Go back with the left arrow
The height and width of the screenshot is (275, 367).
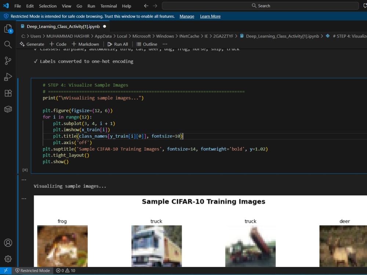[146, 6]
